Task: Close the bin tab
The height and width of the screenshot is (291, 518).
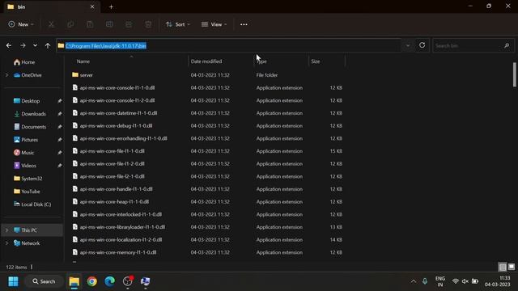Action: [x=92, y=6]
